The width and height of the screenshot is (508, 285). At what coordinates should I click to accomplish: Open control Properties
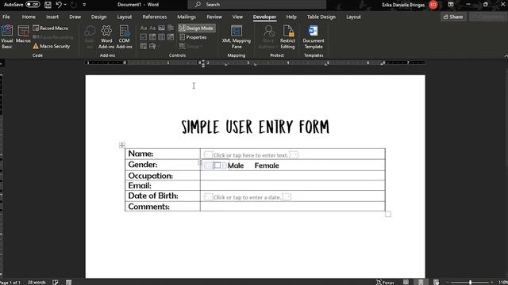[193, 37]
